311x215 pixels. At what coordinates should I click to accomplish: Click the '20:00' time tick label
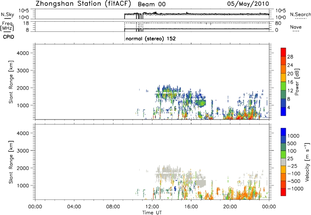[x=230, y=207]
